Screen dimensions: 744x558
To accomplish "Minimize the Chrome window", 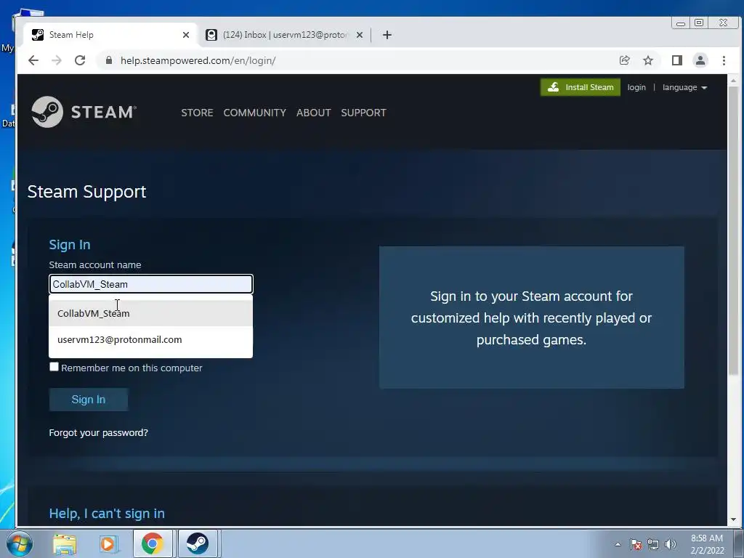I will pyautogui.click(x=681, y=23).
